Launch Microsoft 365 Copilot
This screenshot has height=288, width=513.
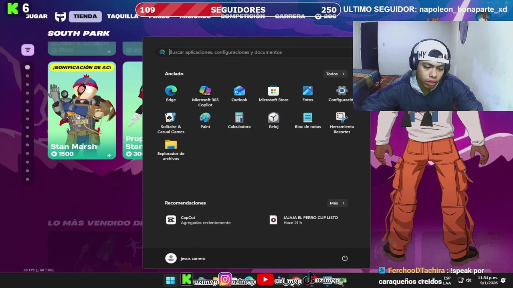(x=205, y=96)
